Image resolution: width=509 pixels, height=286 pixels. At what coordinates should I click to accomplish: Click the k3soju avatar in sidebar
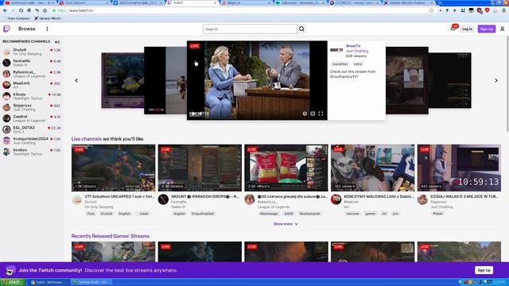(6, 96)
